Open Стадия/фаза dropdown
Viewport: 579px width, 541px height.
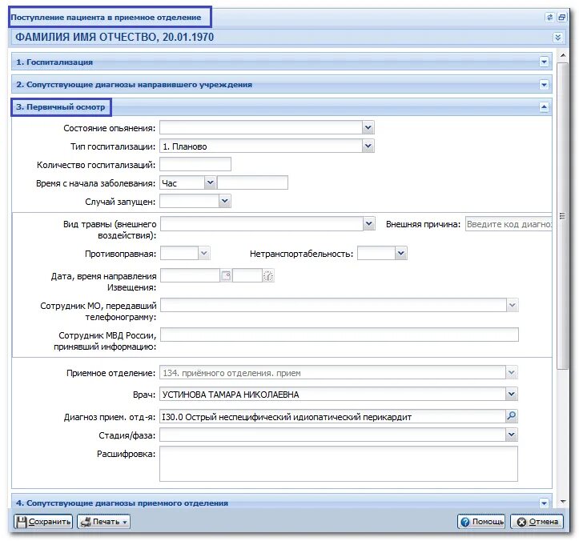pyautogui.click(x=512, y=435)
